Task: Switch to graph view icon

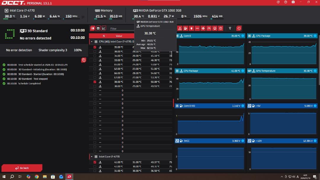Action: point(104,28)
